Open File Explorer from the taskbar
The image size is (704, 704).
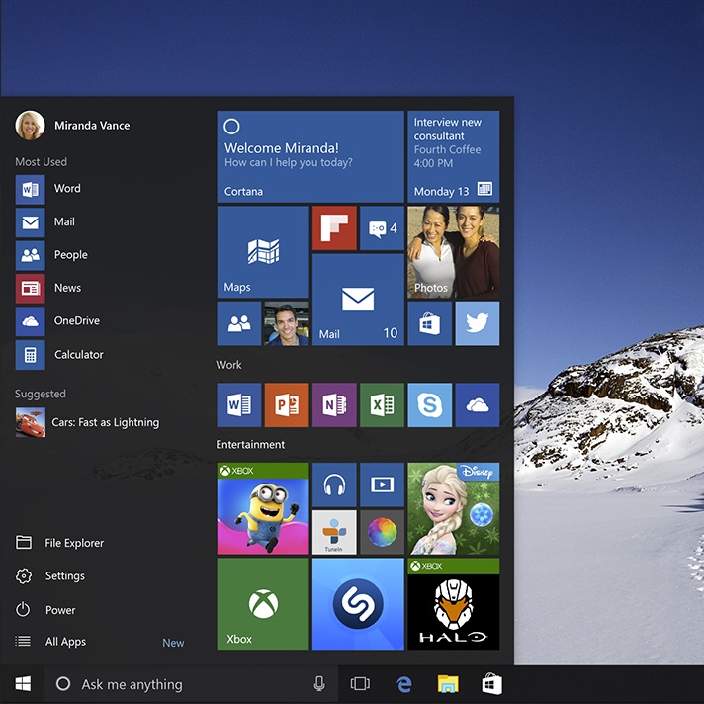pos(448,684)
